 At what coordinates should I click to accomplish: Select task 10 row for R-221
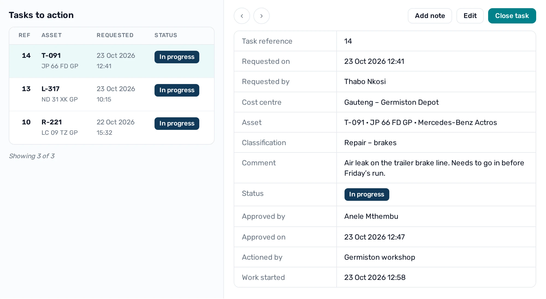112,128
